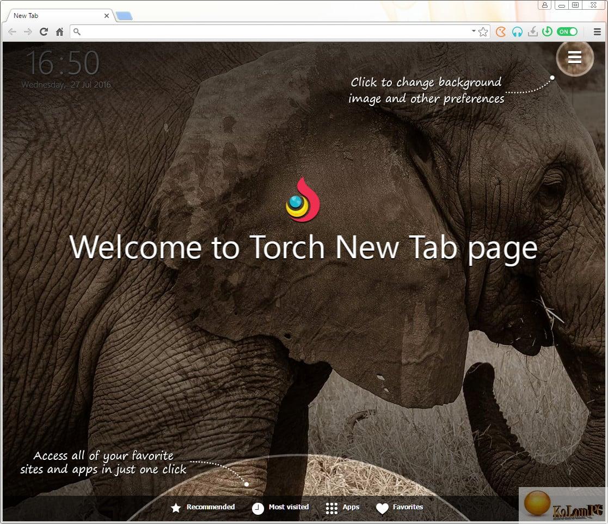Close the New Tab tab
608x524 pixels.
point(107,16)
